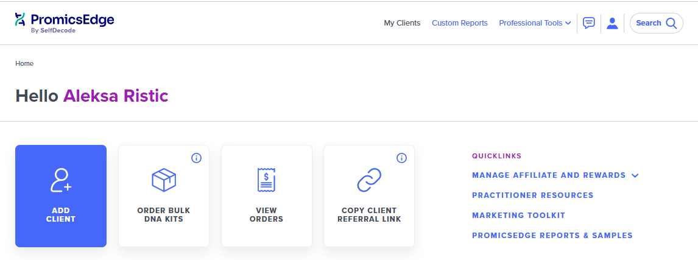Open the Professional Tools menu

tap(535, 23)
